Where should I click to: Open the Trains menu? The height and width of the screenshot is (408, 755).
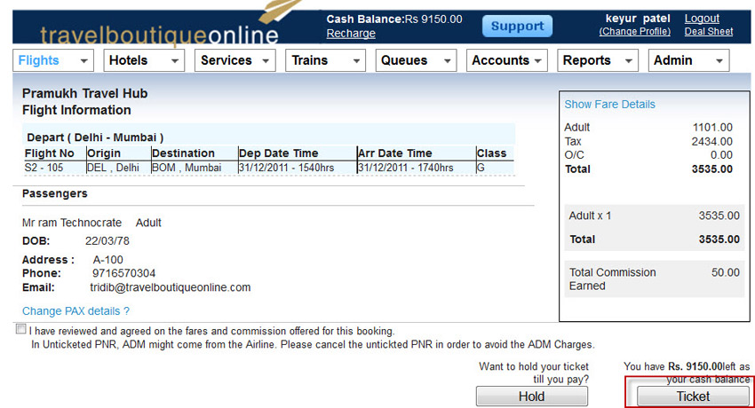point(325,60)
